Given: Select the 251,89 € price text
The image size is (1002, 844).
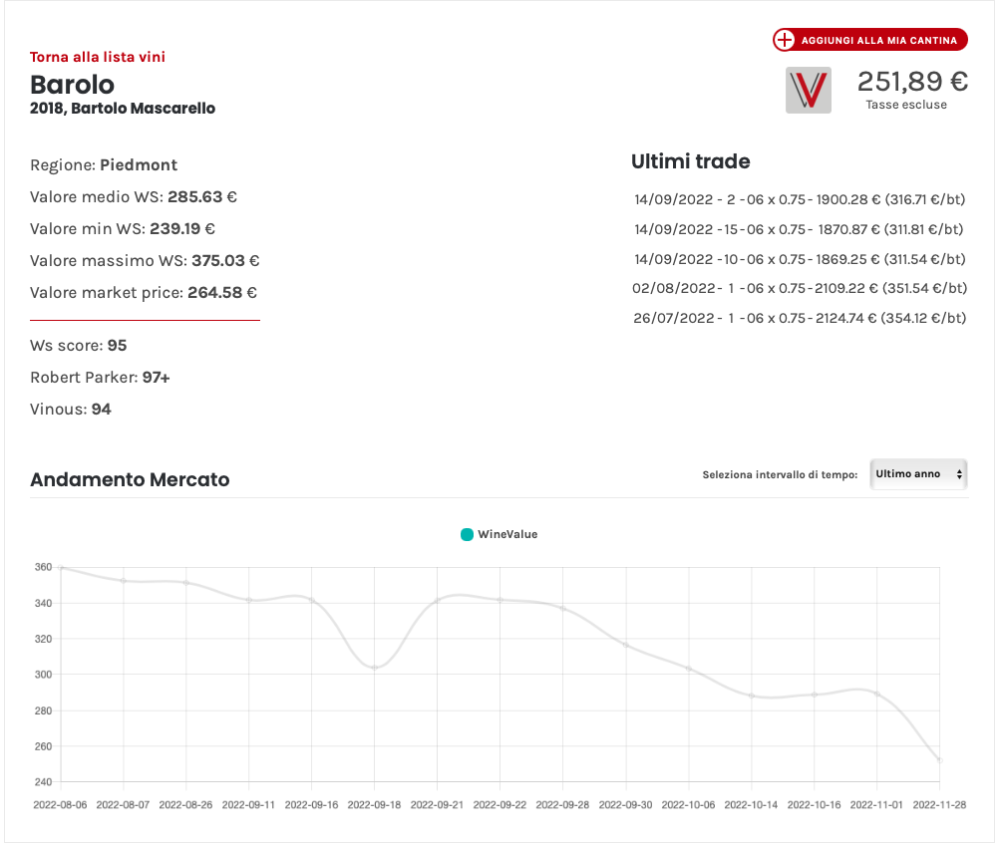Looking at the screenshot, I should pyautogui.click(x=912, y=81).
